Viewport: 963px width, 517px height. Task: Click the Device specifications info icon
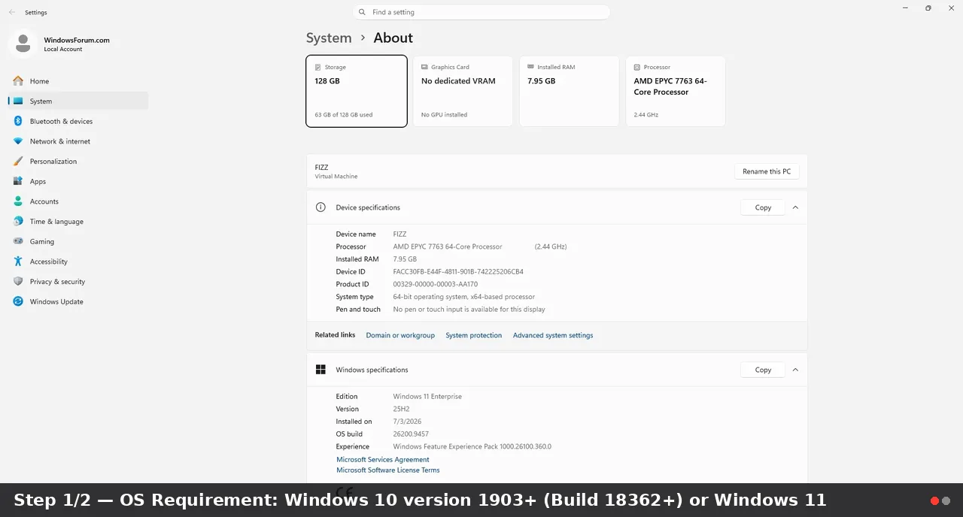[320, 207]
